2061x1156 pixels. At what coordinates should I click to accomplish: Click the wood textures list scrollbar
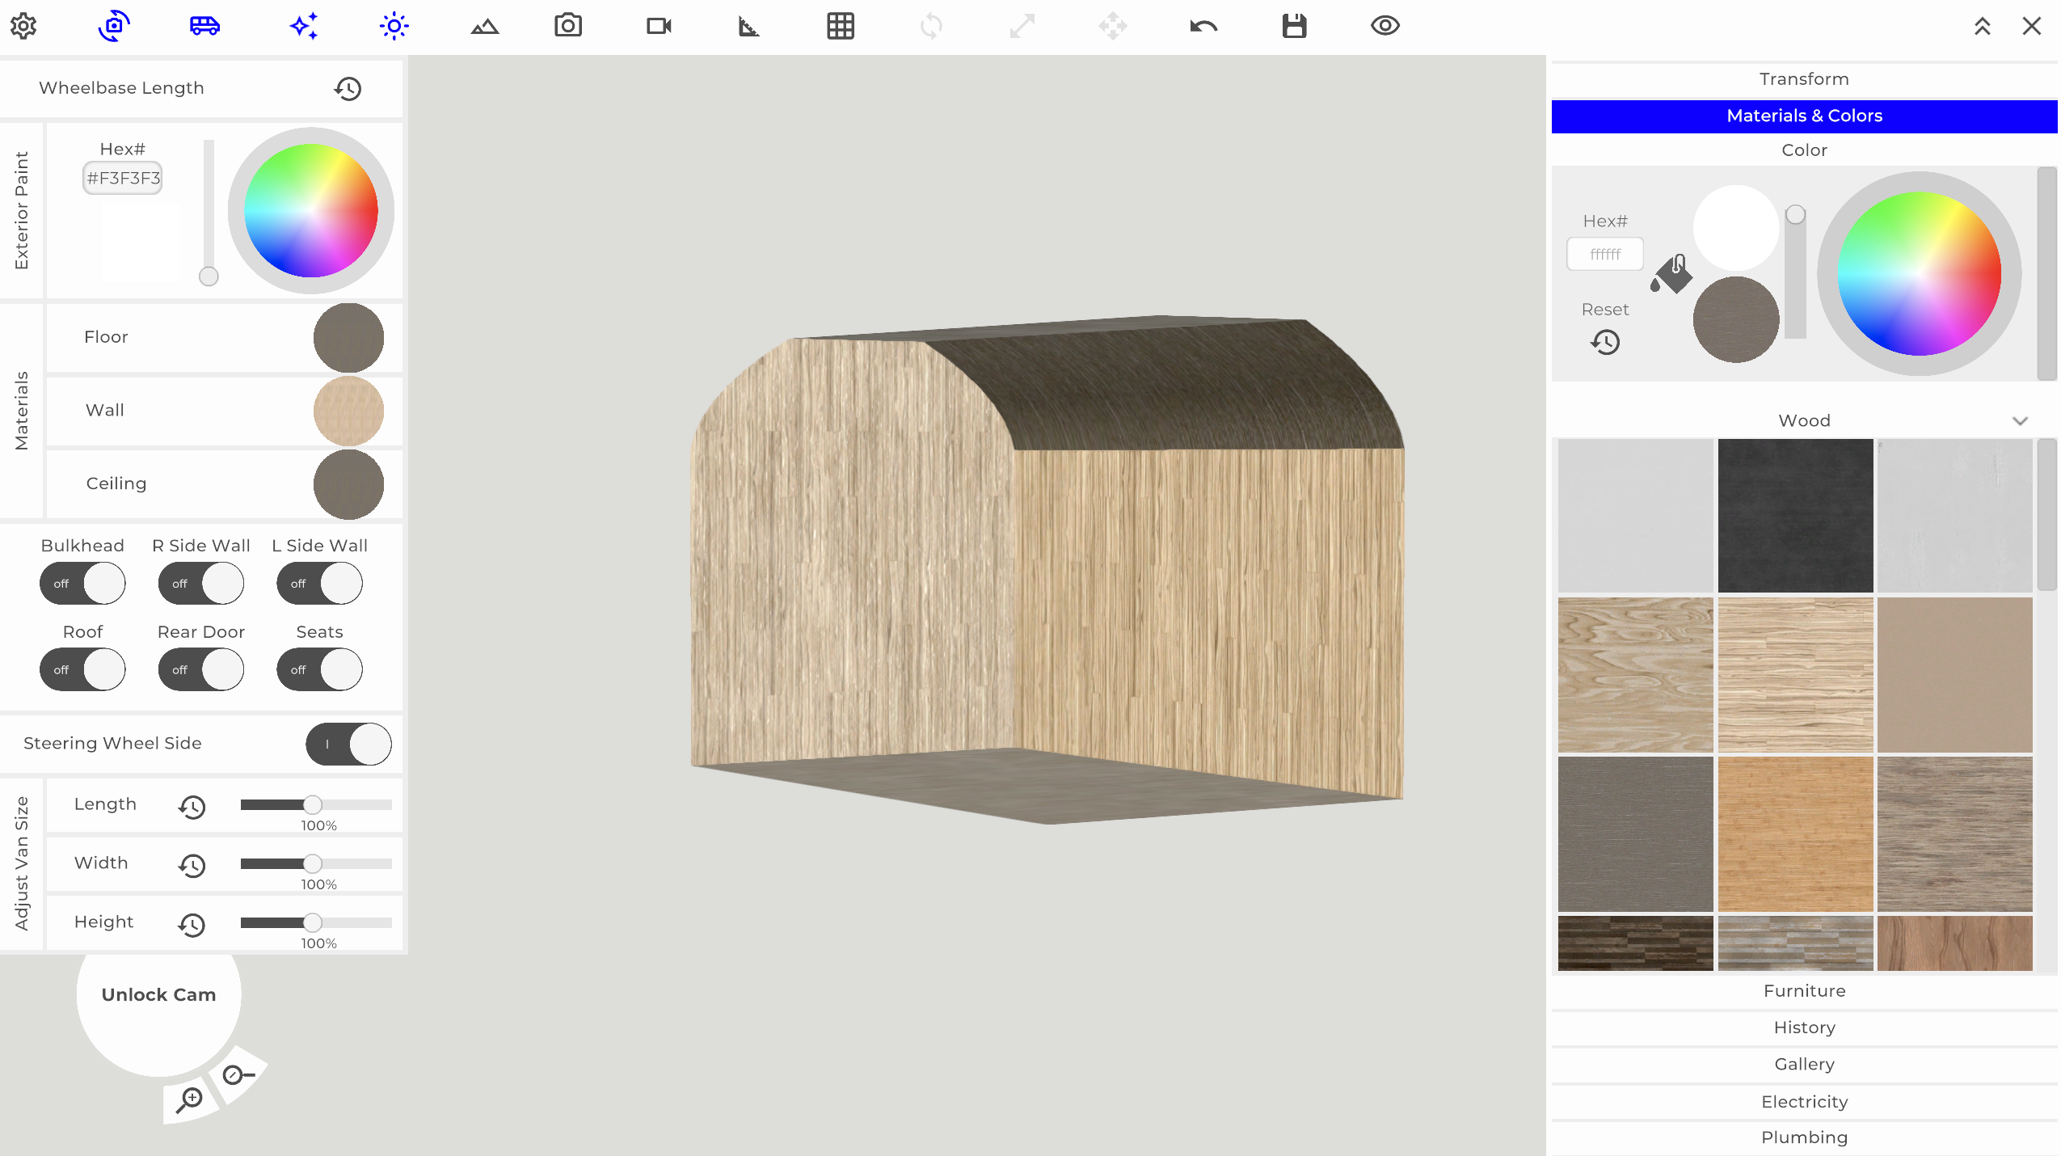tap(2046, 516)
